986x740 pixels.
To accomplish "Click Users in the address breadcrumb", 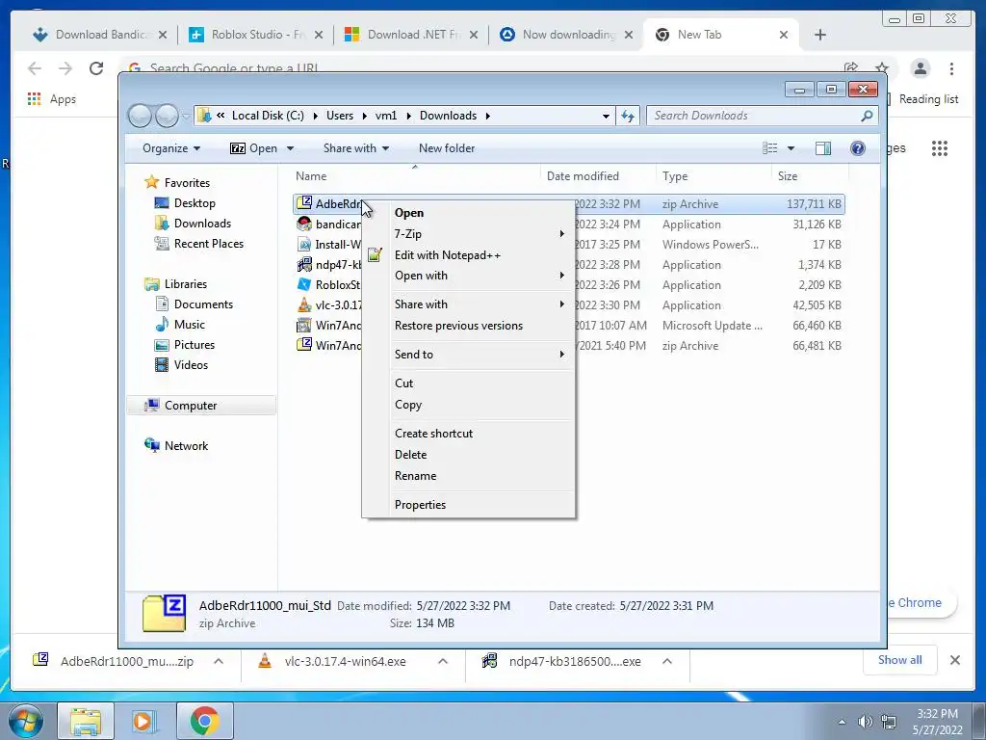I will [340, 116].
